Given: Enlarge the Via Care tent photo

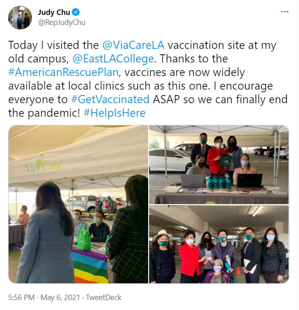Looking at the screenshot, I should (78, 204).
